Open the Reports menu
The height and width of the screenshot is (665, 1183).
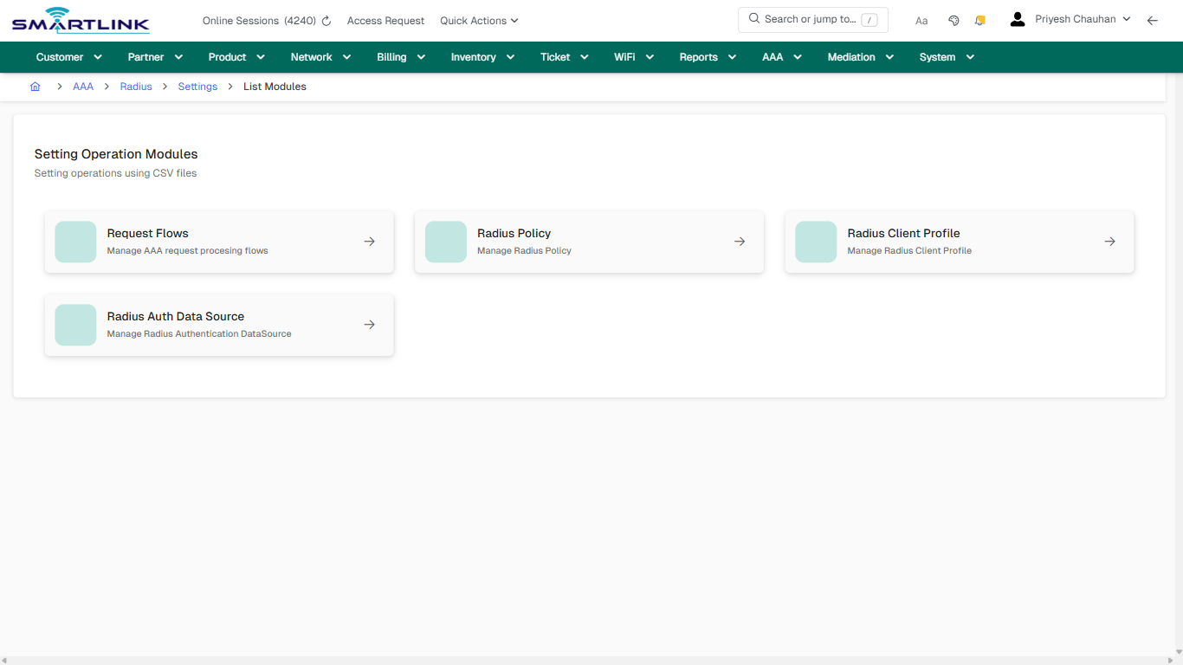pos(707,56)
